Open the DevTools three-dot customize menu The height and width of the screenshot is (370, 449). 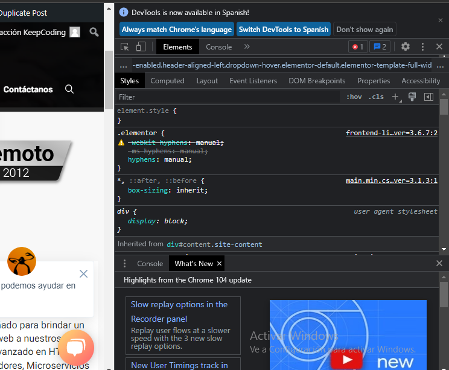click(422, 46)
